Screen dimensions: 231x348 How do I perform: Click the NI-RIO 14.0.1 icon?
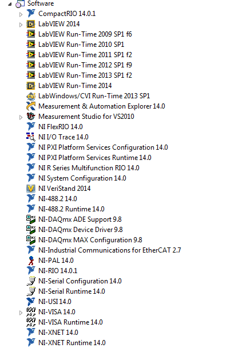tap(31, 271)
